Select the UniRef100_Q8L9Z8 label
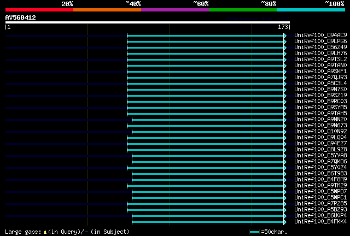The image size is (350, 236). [x=320, y=150]
